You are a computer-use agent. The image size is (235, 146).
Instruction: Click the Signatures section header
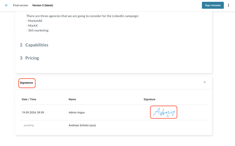(27, 83)
